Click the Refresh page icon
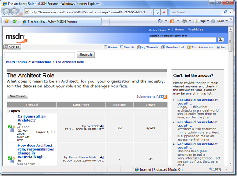Screen dimensions: 237x176 click(157, 12)
